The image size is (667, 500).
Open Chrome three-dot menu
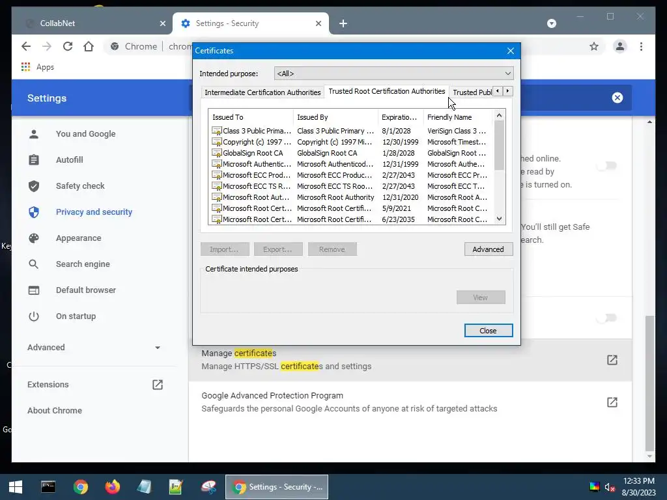[x=641, y=46]
